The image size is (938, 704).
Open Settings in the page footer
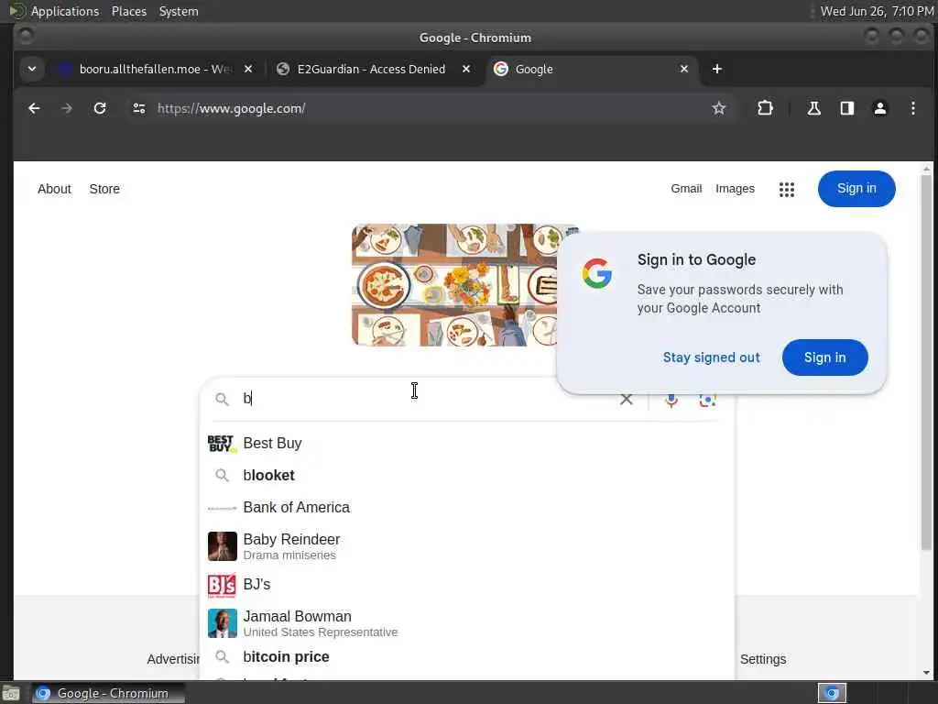pos(763,659)
